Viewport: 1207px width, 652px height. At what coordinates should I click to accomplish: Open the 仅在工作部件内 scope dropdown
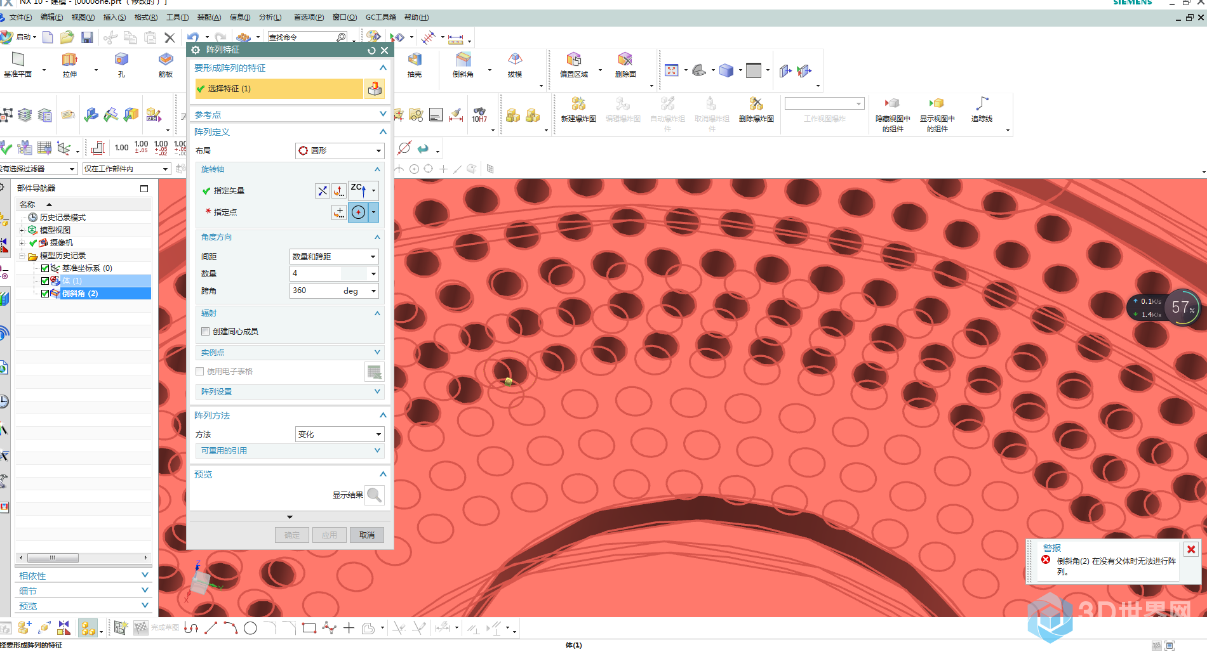click(127, 169)
